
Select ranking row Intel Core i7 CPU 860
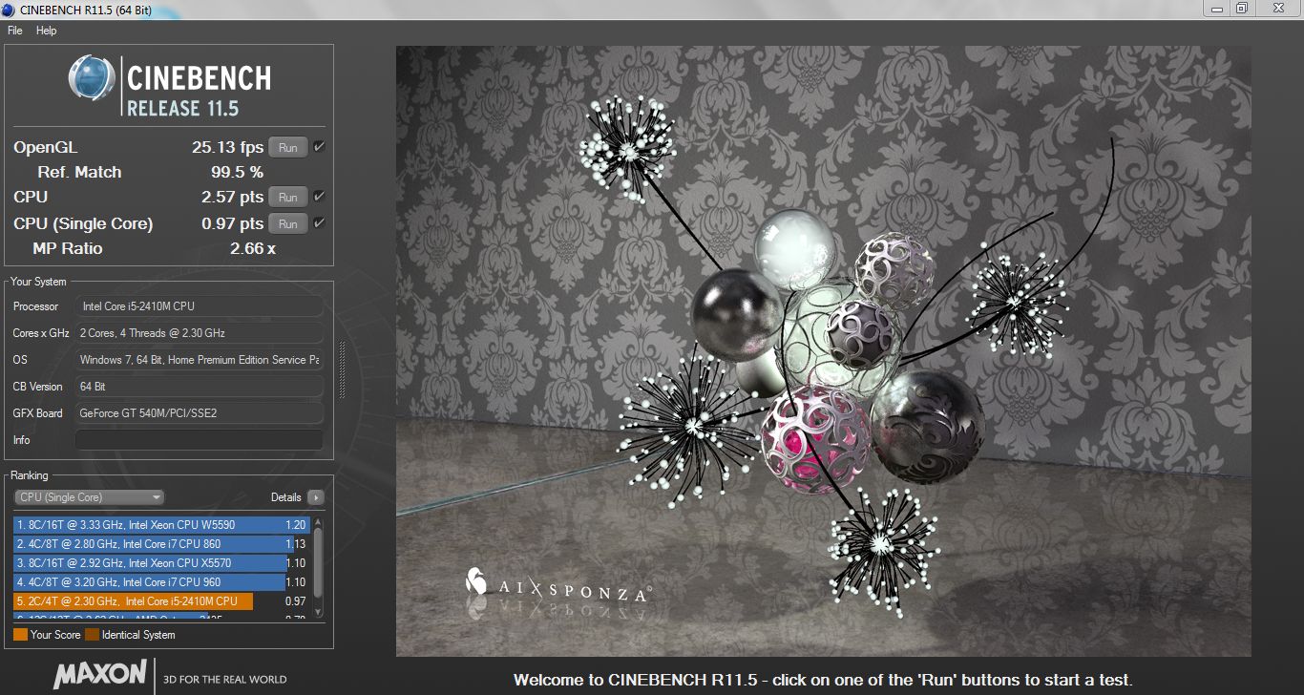(x=160, y=544)
